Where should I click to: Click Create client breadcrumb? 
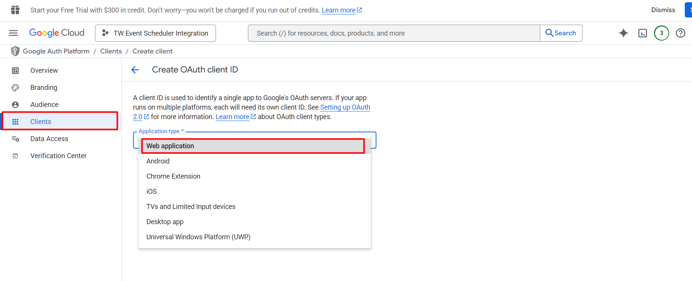click(152, 51)
